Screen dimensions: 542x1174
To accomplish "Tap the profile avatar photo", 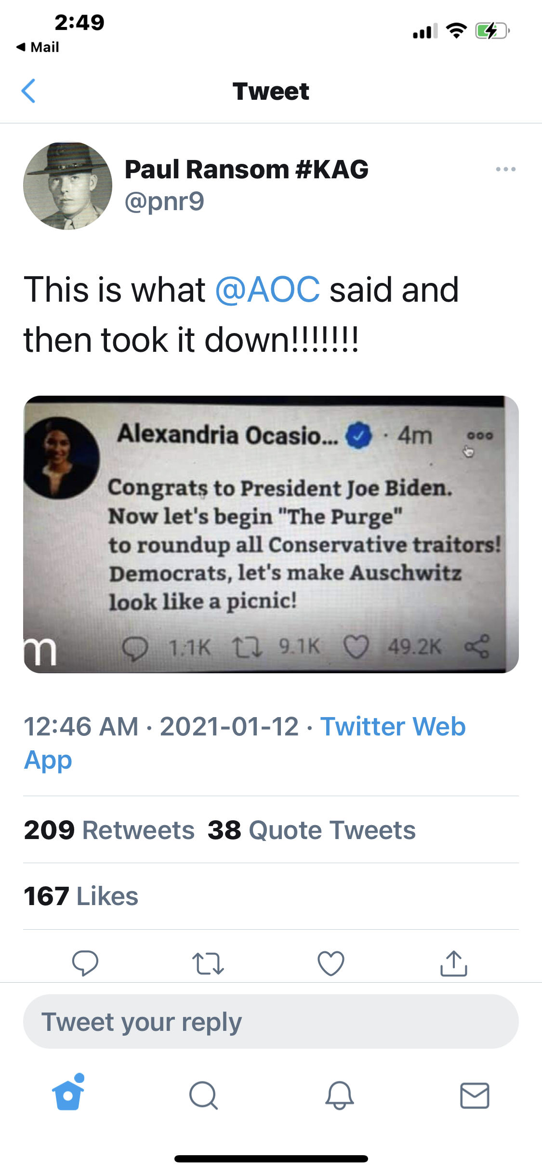I will [x=68, y=186].
